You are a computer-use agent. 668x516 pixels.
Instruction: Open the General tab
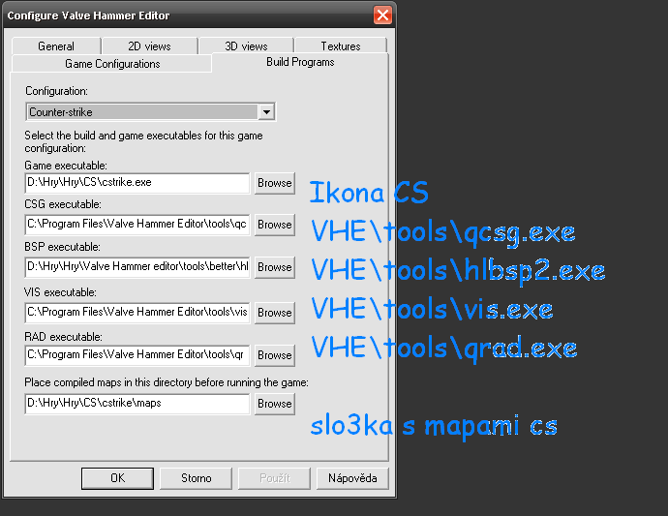[x=56, y=46]
